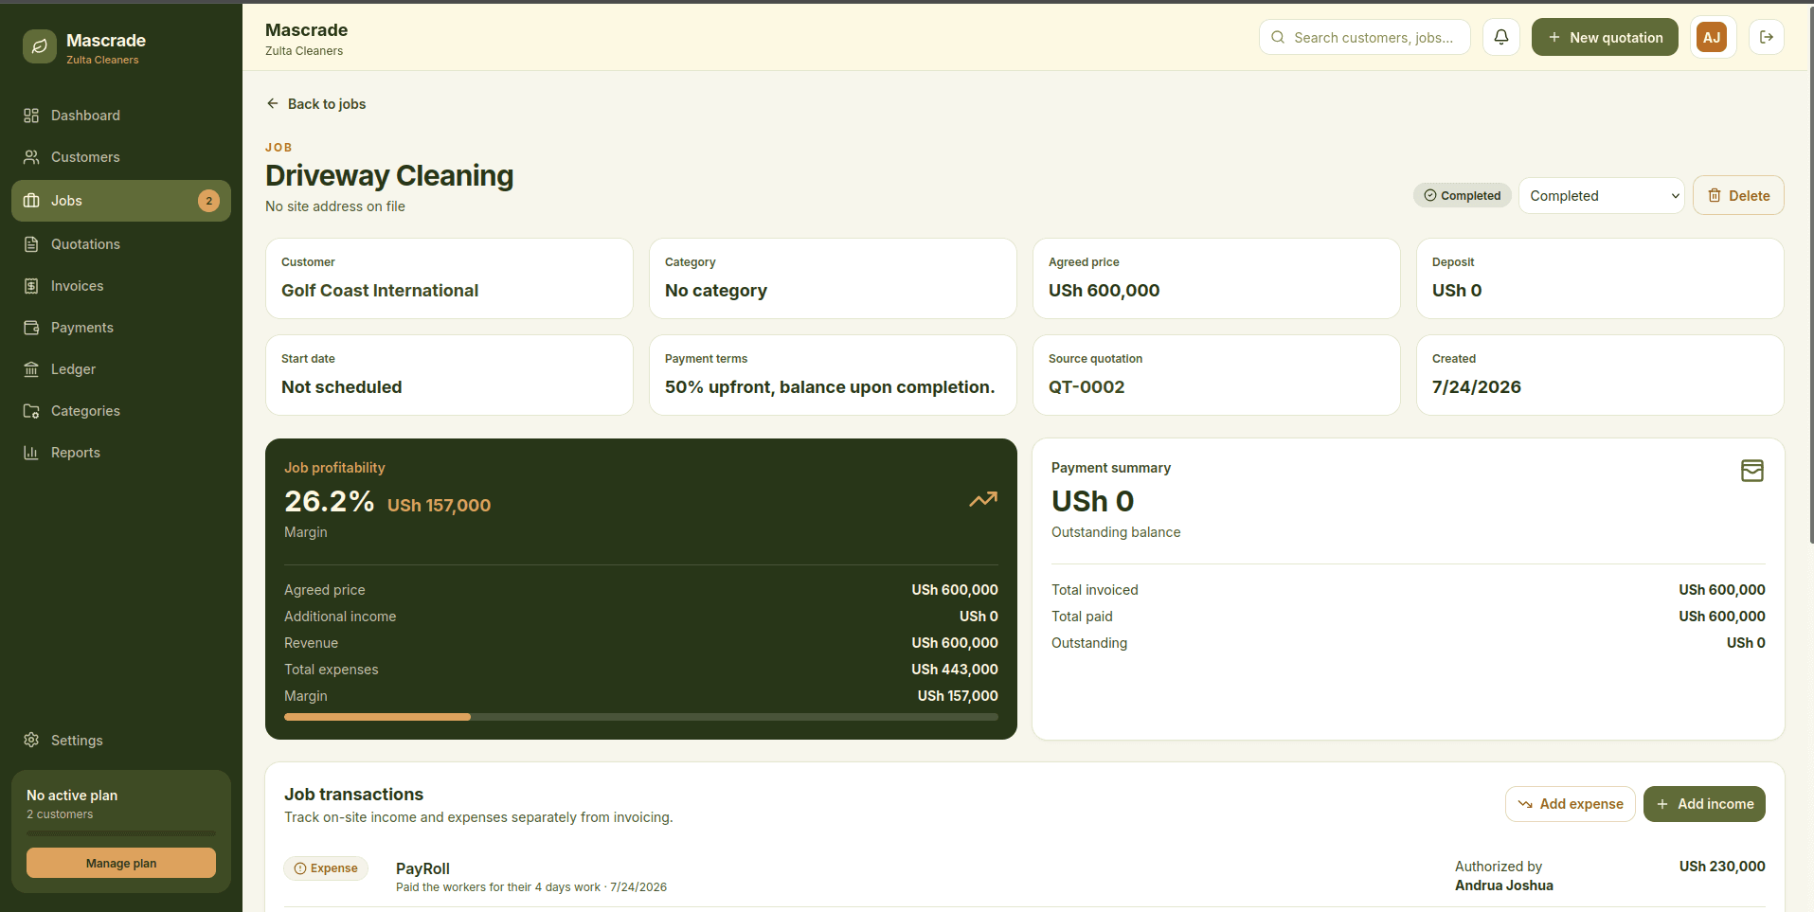Click the Jobs count badge 2
The height and width of the screenshot is (912, 1814).
click(209, 201)
